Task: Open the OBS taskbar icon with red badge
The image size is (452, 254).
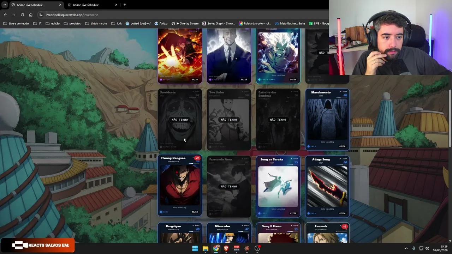Action: click(257, 248)
